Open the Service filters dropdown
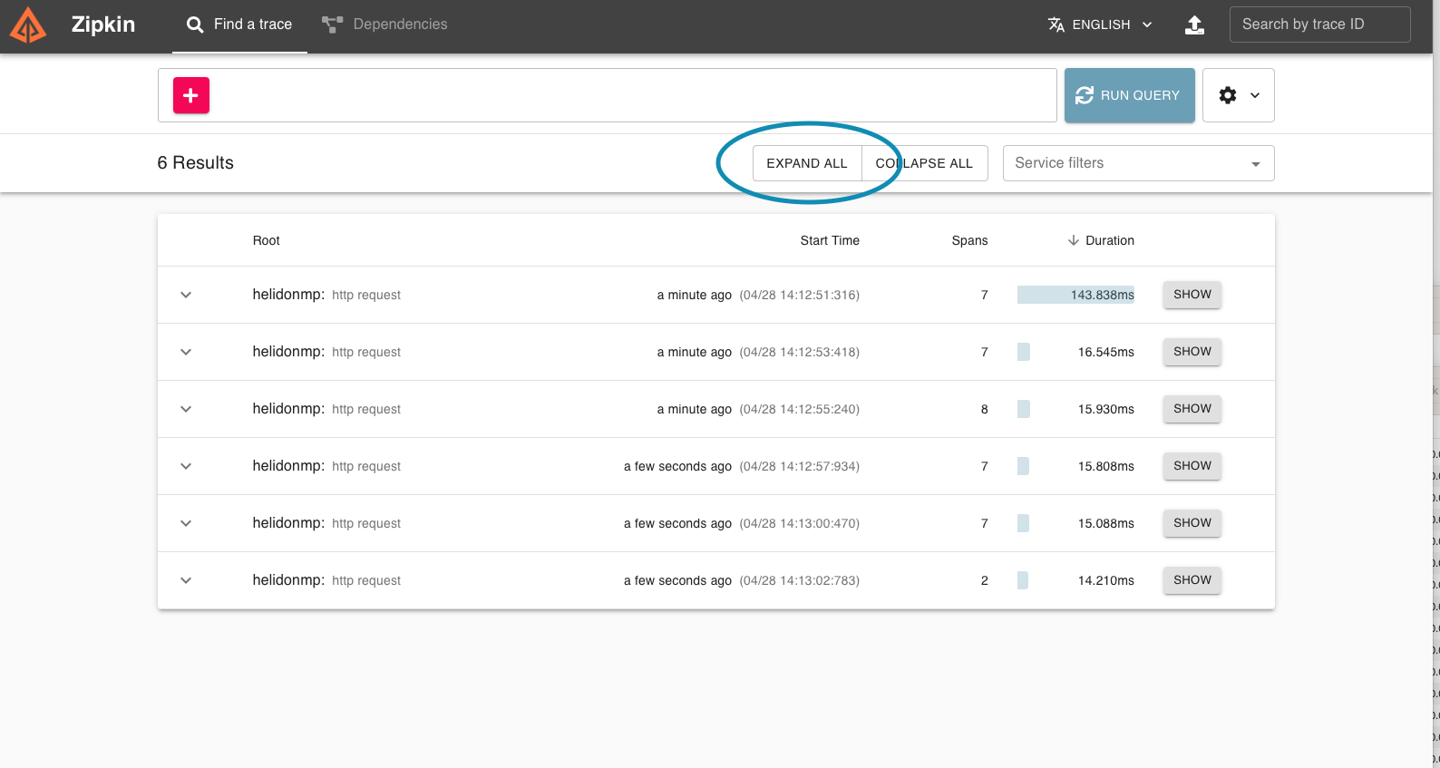 click(x=1137, y=163)
